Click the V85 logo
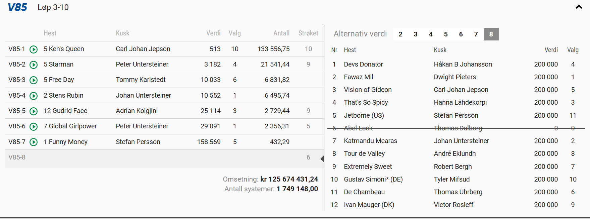This screenshot has height=220, width=590. click(x=17, y=7)
